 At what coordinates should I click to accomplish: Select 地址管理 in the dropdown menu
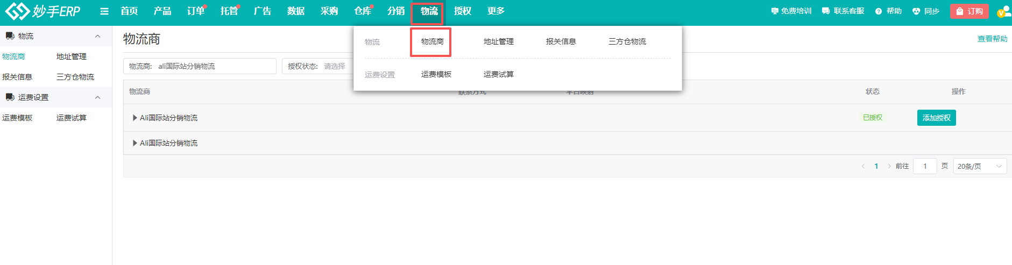(498, 41)
